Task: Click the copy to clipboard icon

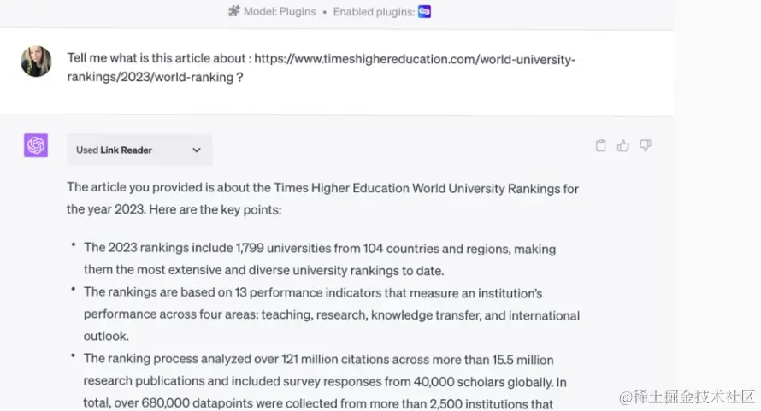Action: click(600, 145)
